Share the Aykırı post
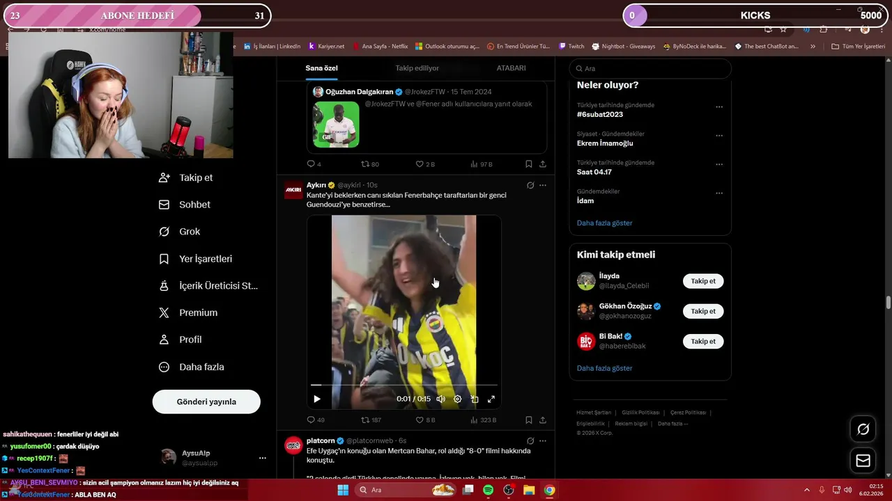892x501 pixels. [x=543, y=420]
